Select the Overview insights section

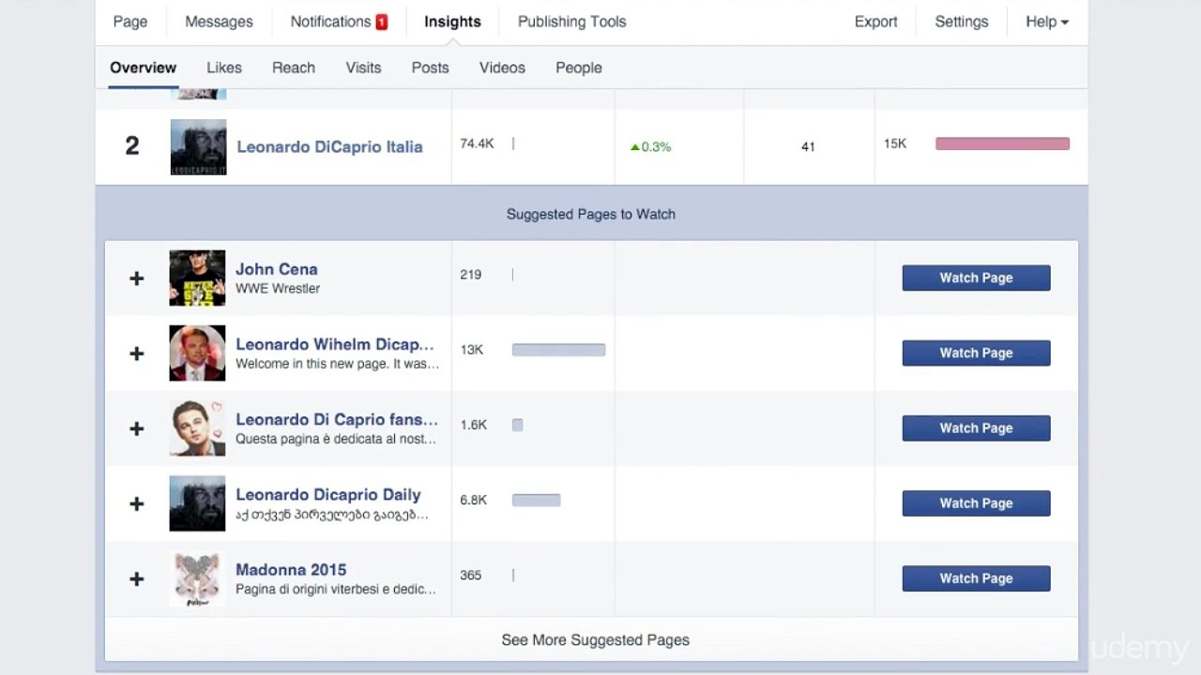[143, 67]
